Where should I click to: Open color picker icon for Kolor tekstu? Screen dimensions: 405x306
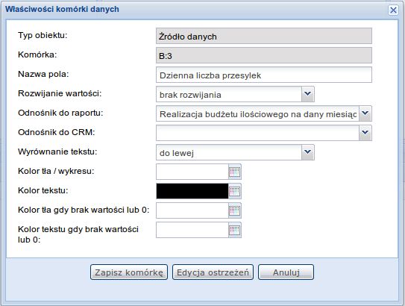pos(235,191)
